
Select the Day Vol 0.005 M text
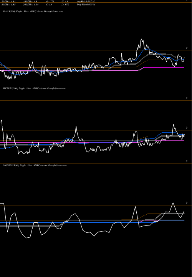tap(86, 5)
